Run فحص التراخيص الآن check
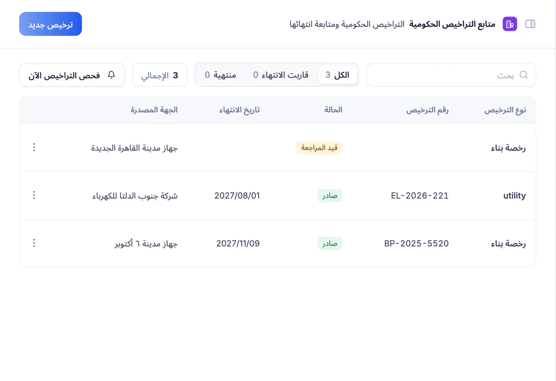The image size is (556, 381). pos(72,75)
